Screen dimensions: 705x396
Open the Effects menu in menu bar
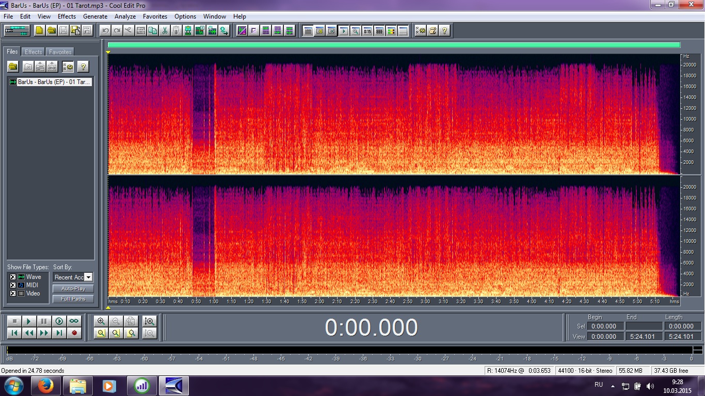coord(67,16)
